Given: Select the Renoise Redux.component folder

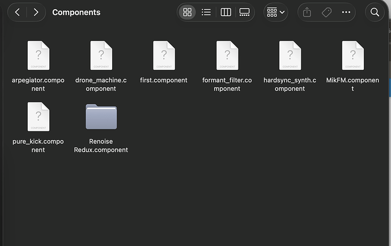Looking at the screenshot, I should (x=101, y=117).
